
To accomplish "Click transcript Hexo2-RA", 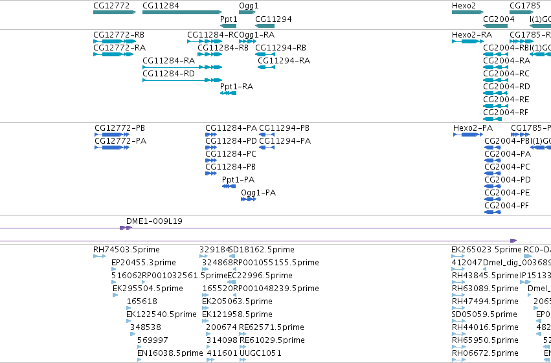I will click(x=467, y=41).
